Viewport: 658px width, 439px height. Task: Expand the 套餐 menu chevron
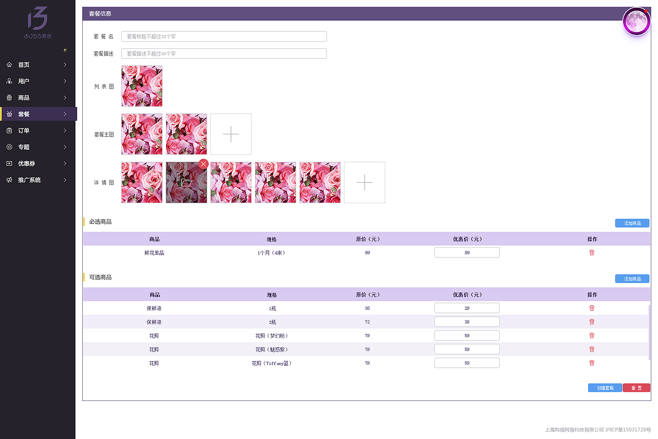pos(65,114)
